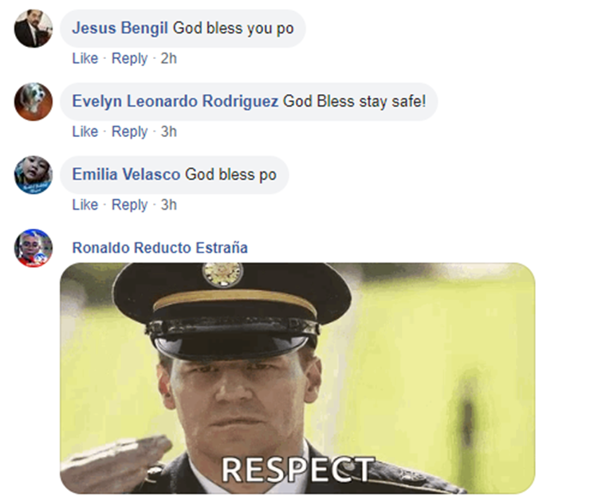Image resolution: width=598 pixels, height=498 pixels.
Task: Click the Jesus Bengil name link
Action: pyautogui.click(x=120, y=28)
